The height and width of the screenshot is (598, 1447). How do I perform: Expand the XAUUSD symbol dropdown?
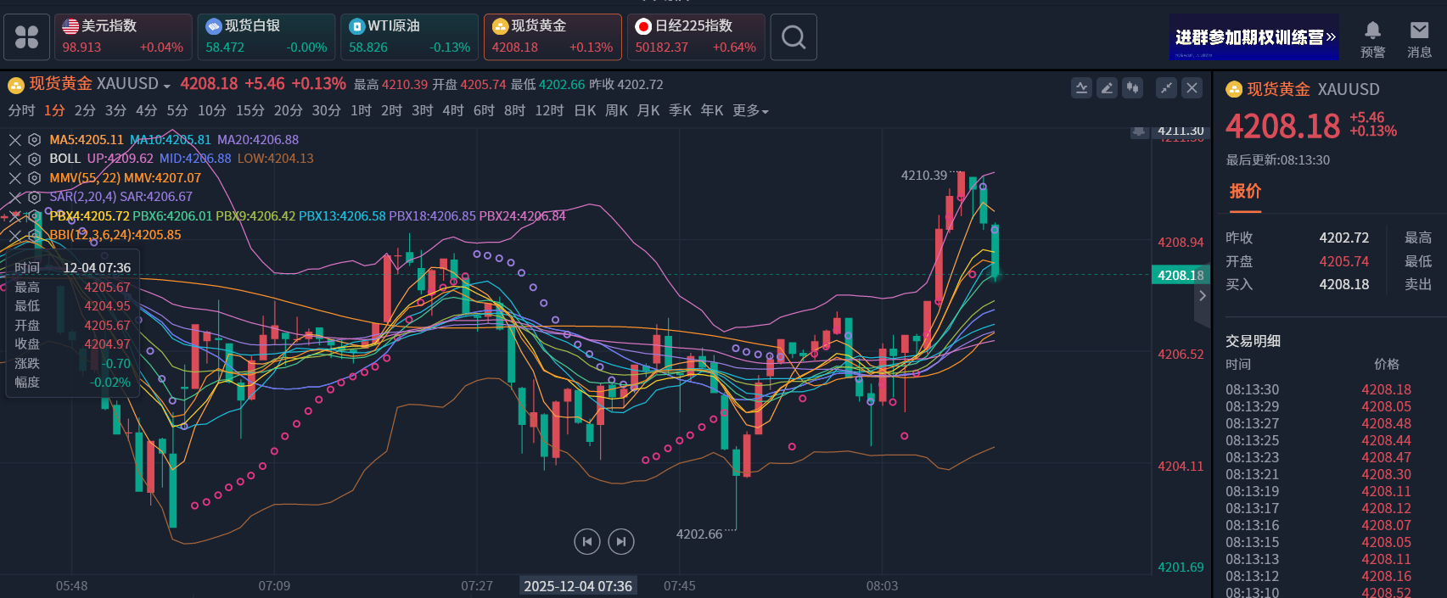tap(166, 86)
